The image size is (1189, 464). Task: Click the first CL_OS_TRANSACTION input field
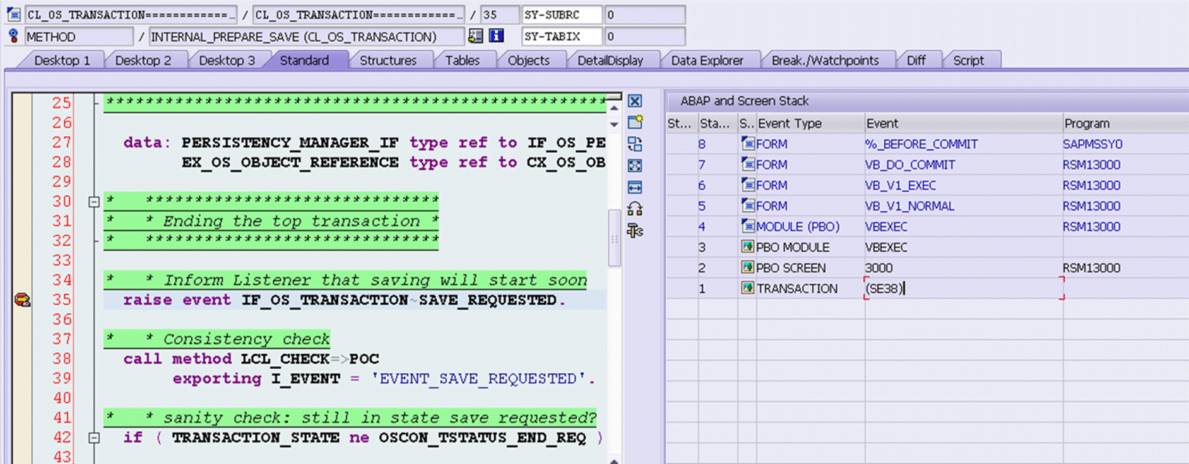pos(131,14)
